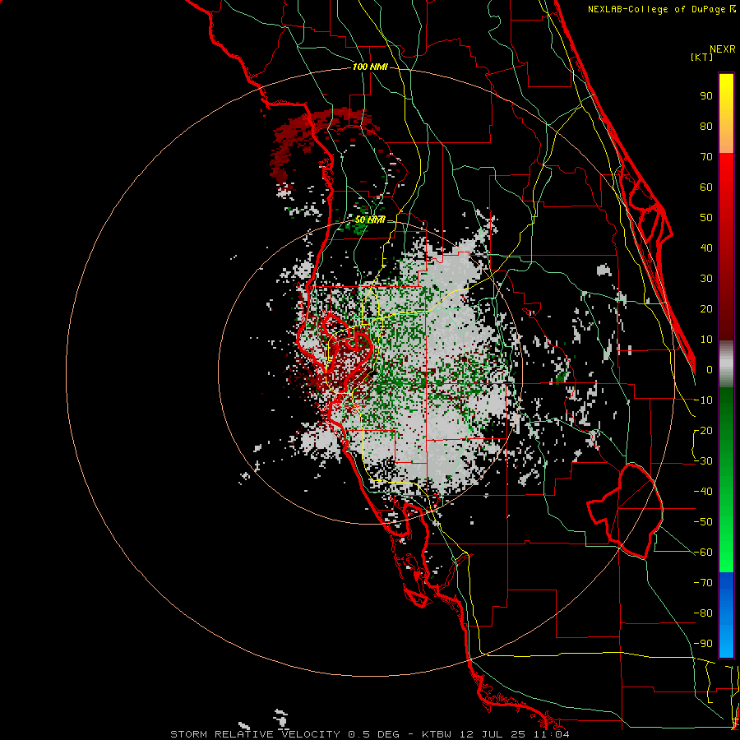Click the gray zero-velocity segment of the color bar

point(726,363)
